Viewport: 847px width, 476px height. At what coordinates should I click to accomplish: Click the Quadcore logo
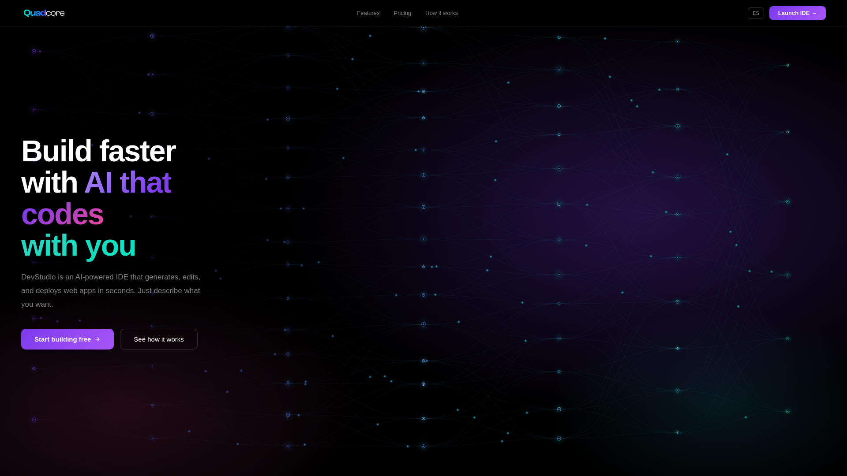(x=44, y=13)
